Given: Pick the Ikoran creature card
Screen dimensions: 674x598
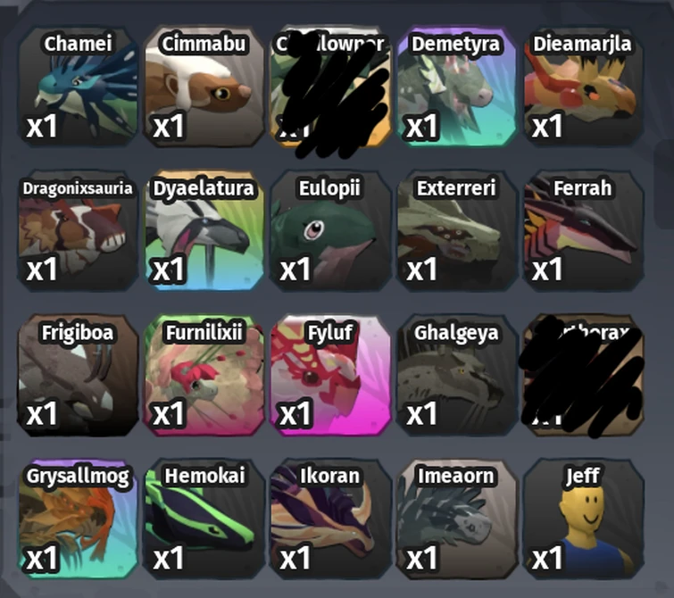Looking at the screenshot, I should click(330, 519).
